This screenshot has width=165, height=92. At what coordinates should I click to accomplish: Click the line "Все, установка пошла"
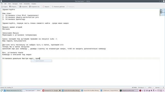click(x=13, y=53)
